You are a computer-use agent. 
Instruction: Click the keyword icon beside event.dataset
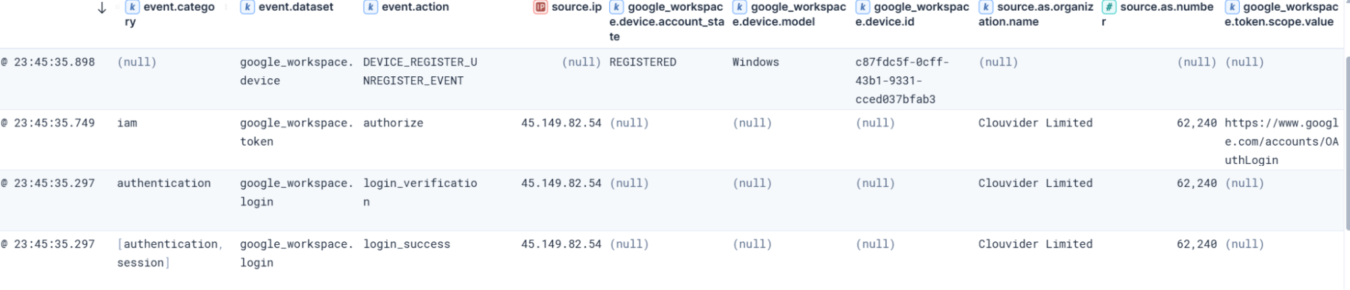[248, 7]
